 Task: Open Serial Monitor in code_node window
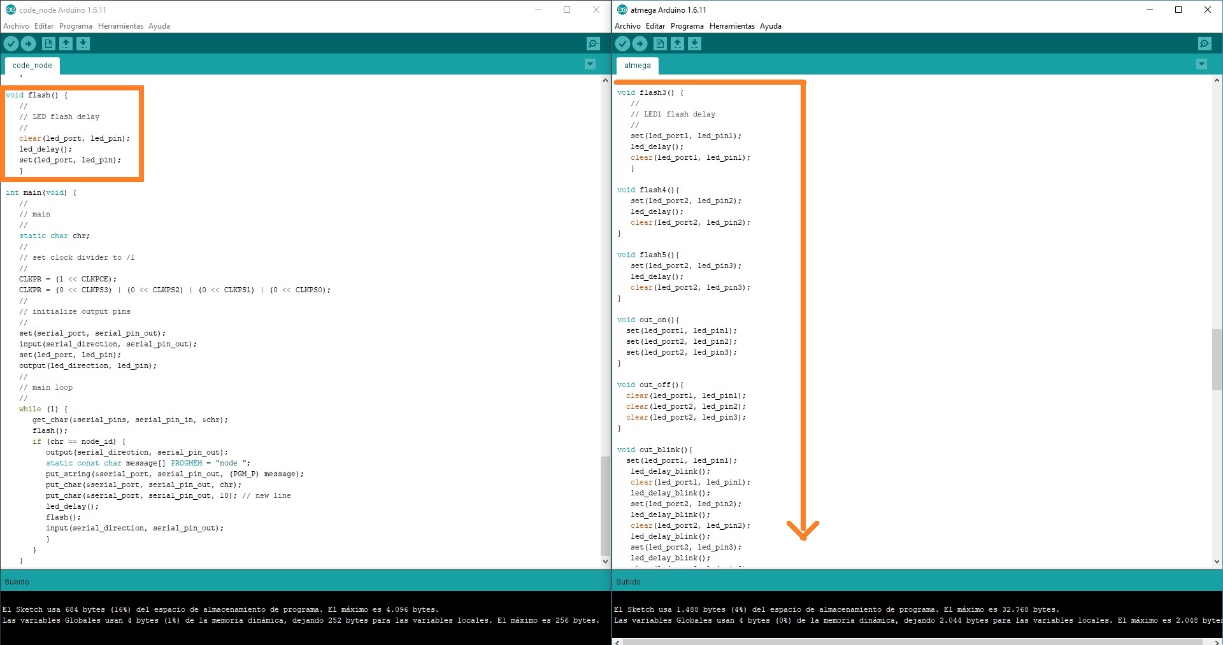pyautogui.click(x=593, y=43)
